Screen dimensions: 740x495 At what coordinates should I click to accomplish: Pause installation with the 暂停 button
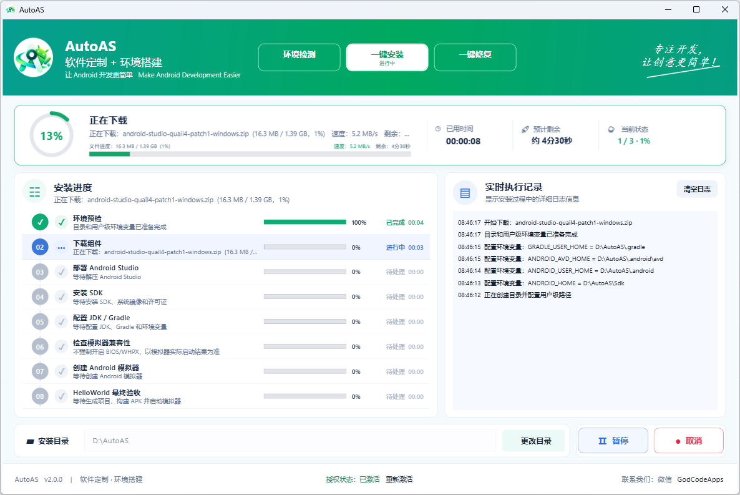click(613, 441)
